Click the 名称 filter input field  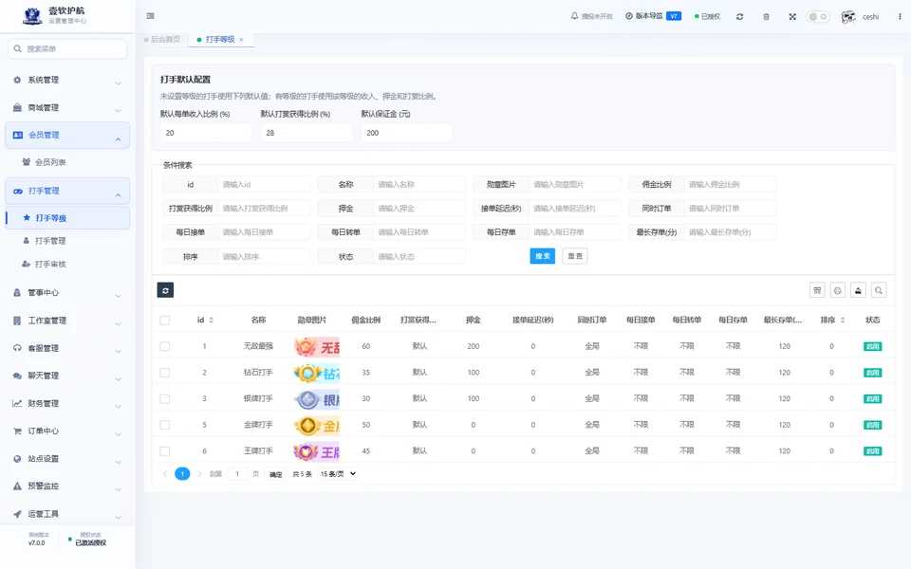pyautogui.click(x=418, y=185)
